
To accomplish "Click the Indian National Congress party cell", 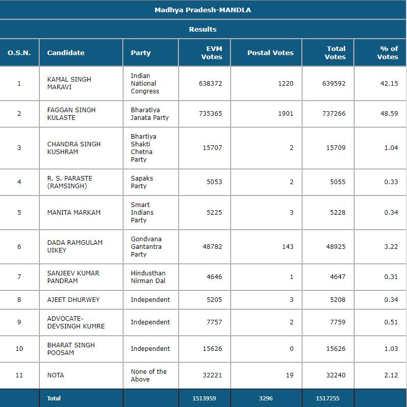I will (x=145, y=83).
